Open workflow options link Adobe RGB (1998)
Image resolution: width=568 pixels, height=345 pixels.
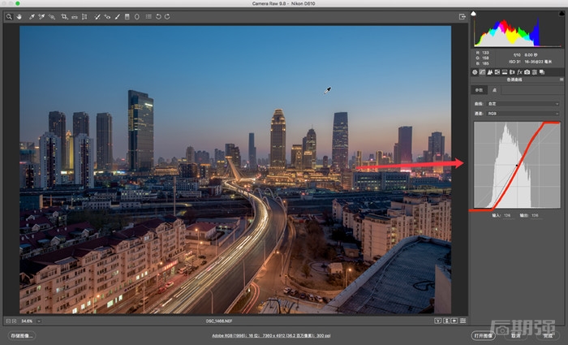271,335
